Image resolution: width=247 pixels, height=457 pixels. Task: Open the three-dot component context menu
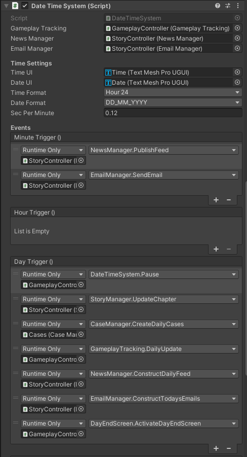click(238, 6)
